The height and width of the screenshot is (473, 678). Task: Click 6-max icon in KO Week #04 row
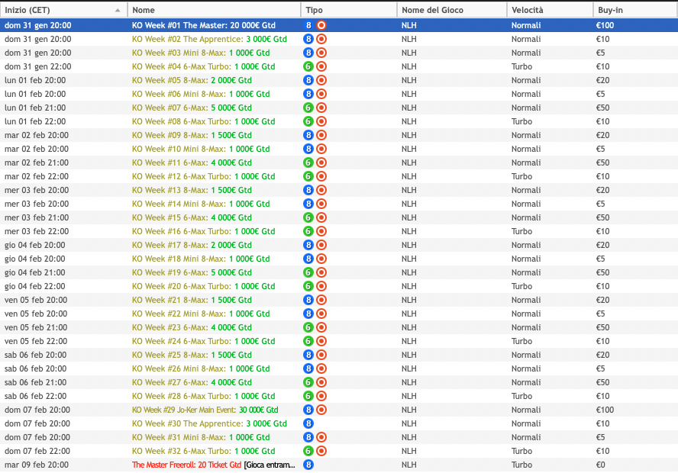click(308, 66)
